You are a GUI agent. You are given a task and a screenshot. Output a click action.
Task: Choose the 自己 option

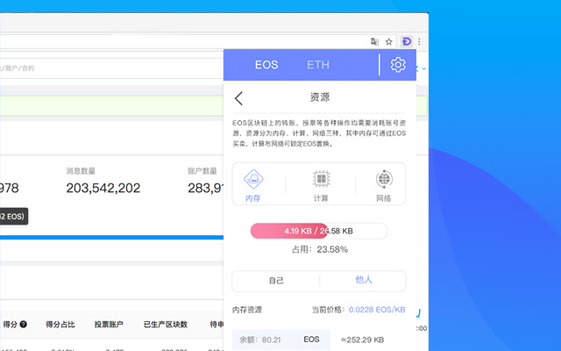(x=276, y=281)
